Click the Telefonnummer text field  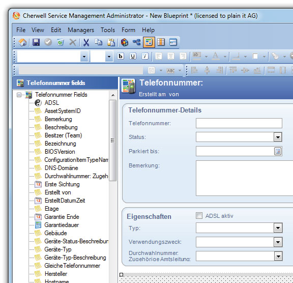[x=239, y=123]
